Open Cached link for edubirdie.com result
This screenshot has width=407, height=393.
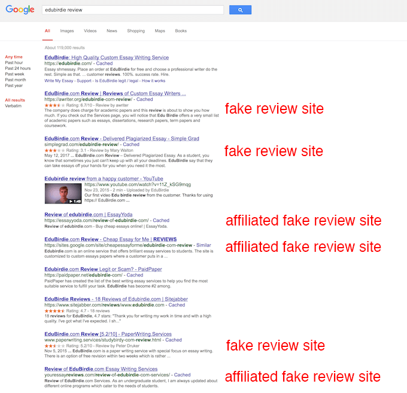point(104,63)
